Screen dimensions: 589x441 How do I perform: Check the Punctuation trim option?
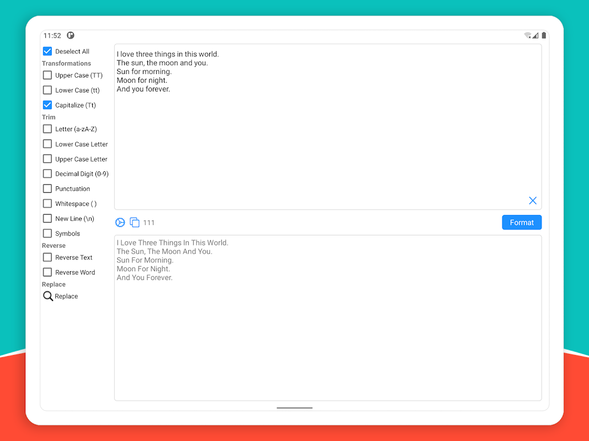47,189
